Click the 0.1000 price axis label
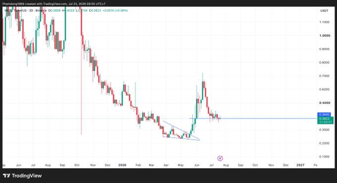The width and height of the screenshot is (337, 183). (324, 157)
